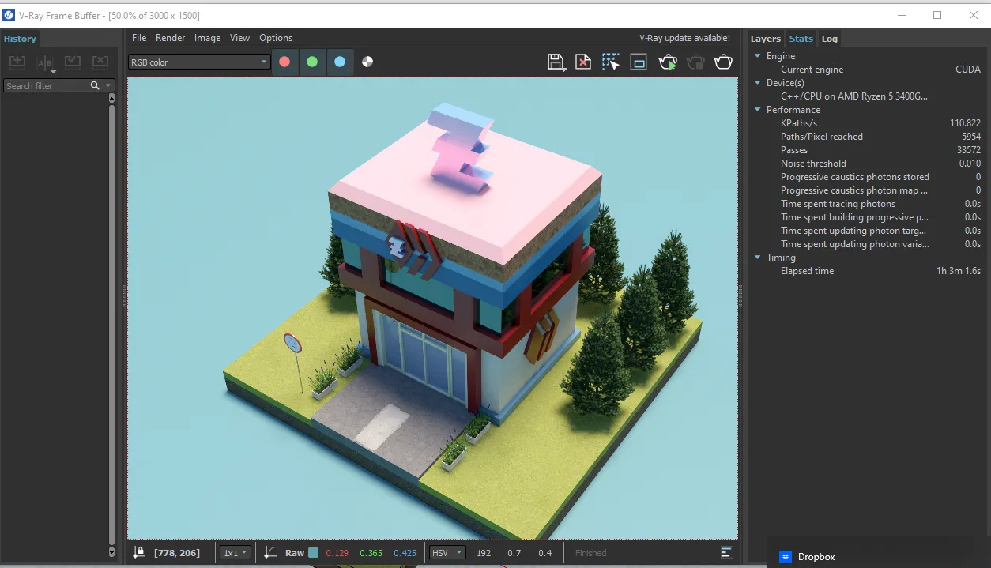Screen dimensions: 991x568
Task: Open the Search filter options arrow
Action: click(x=109, y=85)
